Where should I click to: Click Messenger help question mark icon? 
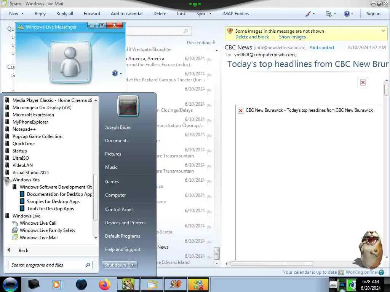point(115,73)
